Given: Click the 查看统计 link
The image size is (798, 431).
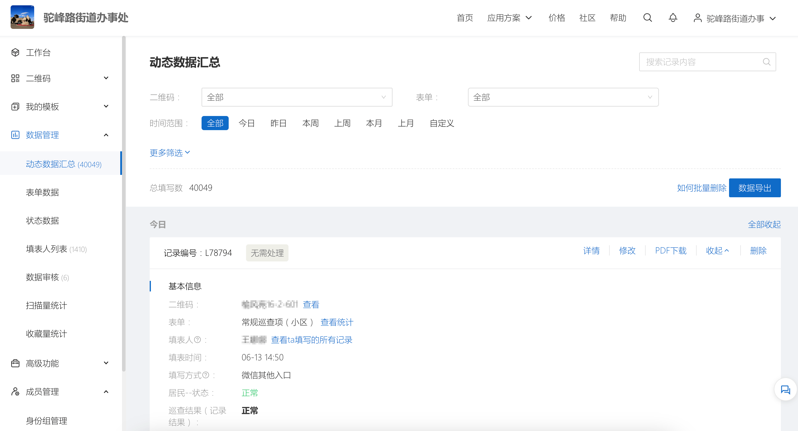Looking at the screenshot, I should tap(337, 322).
